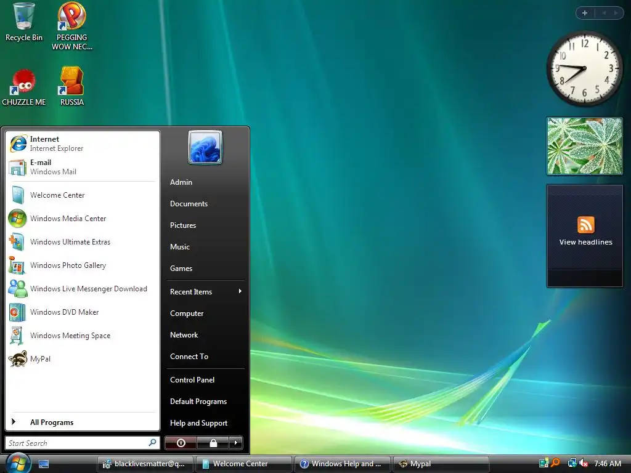This screenshot has width=631, height=473.
Task: Click the slideshow picture gadget
Action: 584,146
